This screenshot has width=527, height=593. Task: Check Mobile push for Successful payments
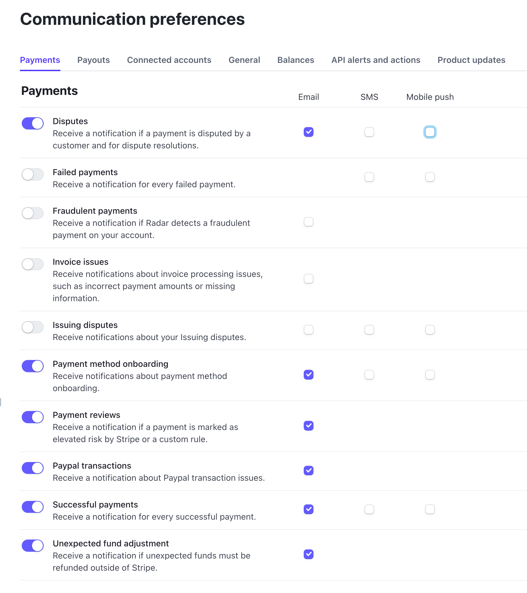click(430, 509)
